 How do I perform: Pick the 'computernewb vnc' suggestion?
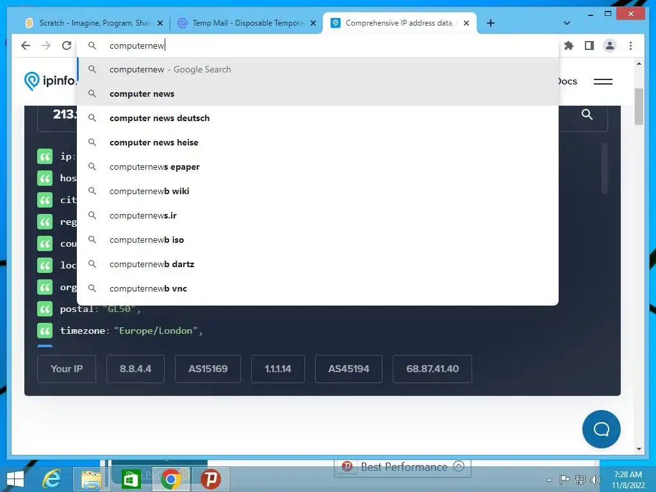tap(318, 288)
